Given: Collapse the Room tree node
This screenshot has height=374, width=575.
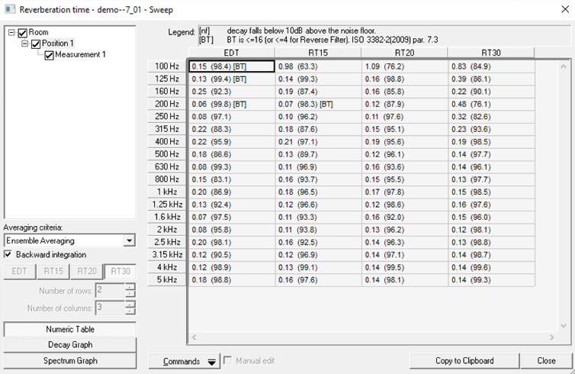Looking at the screenshot, I should pos(11,33).
